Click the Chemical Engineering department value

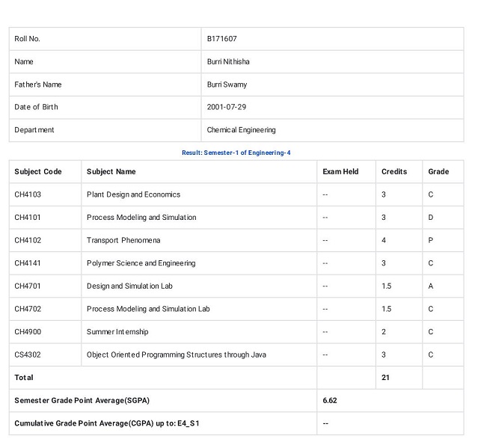tap(241, 130)
